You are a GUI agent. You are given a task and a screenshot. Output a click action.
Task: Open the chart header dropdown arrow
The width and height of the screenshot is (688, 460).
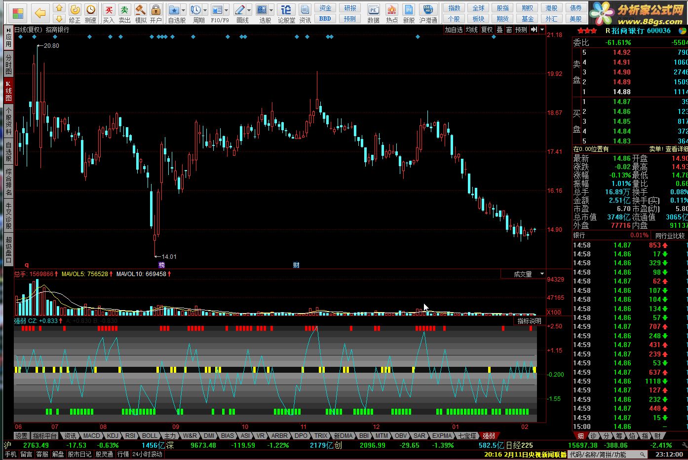point(542,30)
